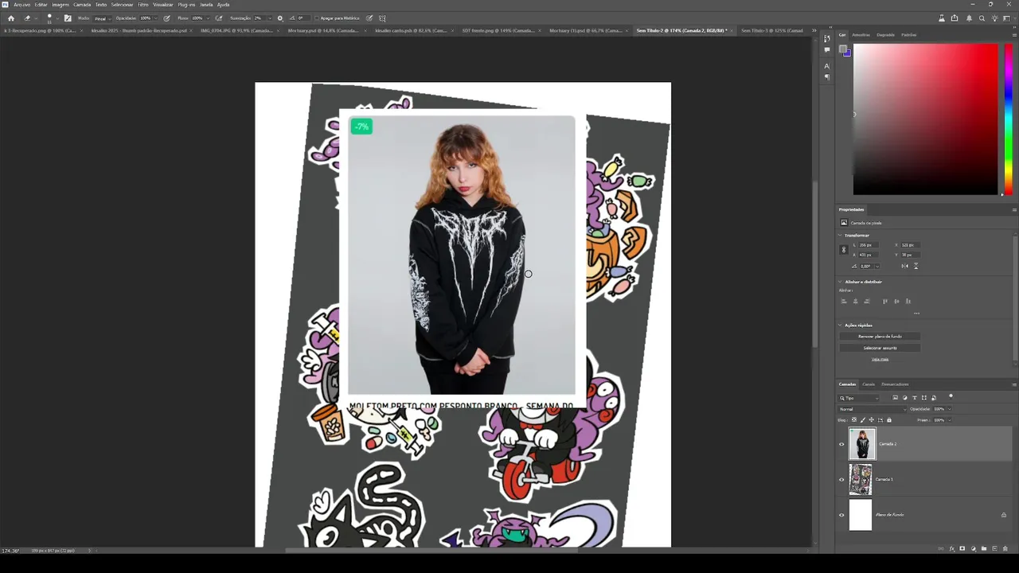Open the search magnifier icon
This screenshot has height=573, width=1019.
(x=982, y=18)
